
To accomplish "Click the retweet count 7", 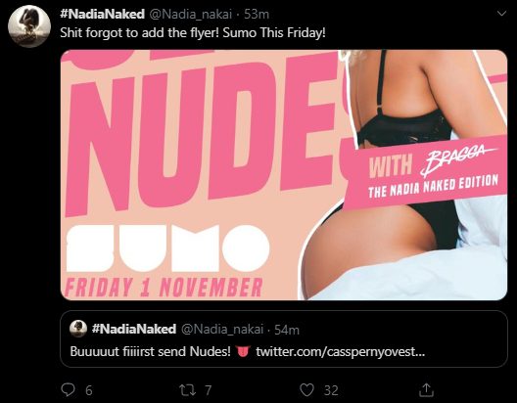I will 208,390.
